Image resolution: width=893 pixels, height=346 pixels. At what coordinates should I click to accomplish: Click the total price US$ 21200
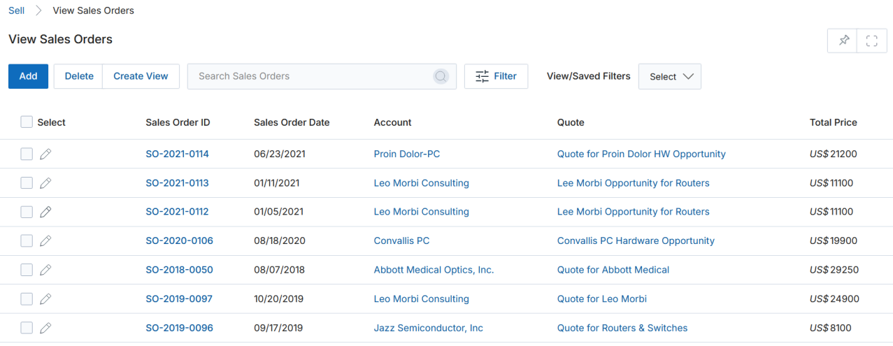834,154
